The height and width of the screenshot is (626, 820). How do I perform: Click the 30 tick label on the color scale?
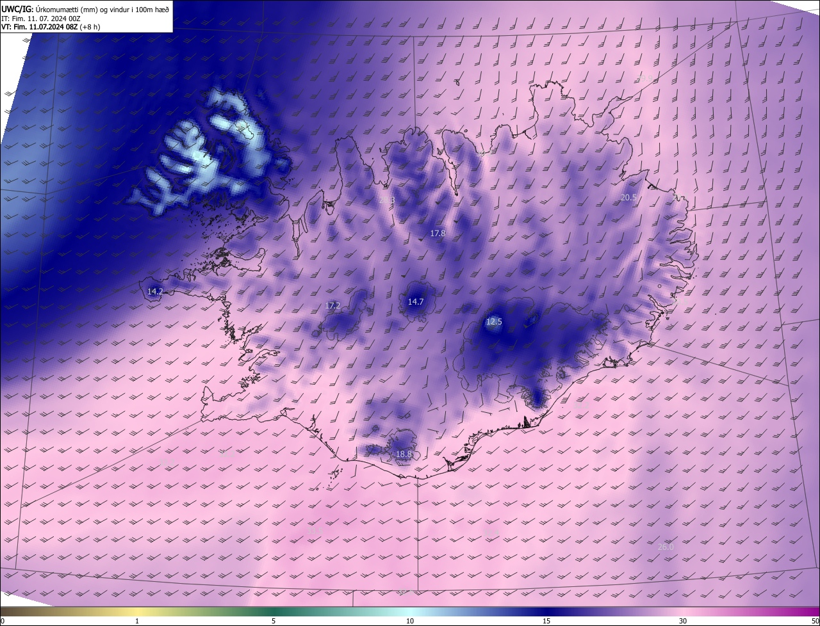click(683, 621)
